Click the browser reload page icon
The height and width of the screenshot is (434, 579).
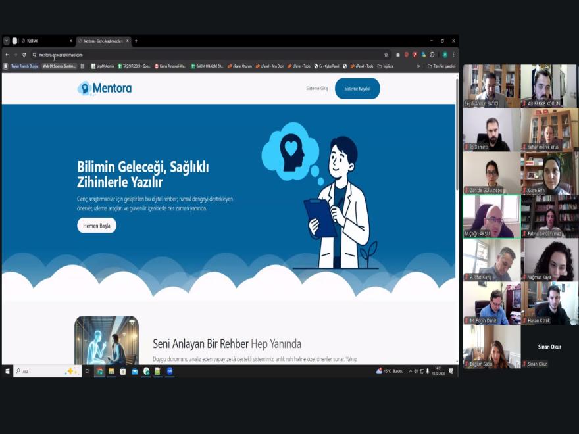(24, 55)
